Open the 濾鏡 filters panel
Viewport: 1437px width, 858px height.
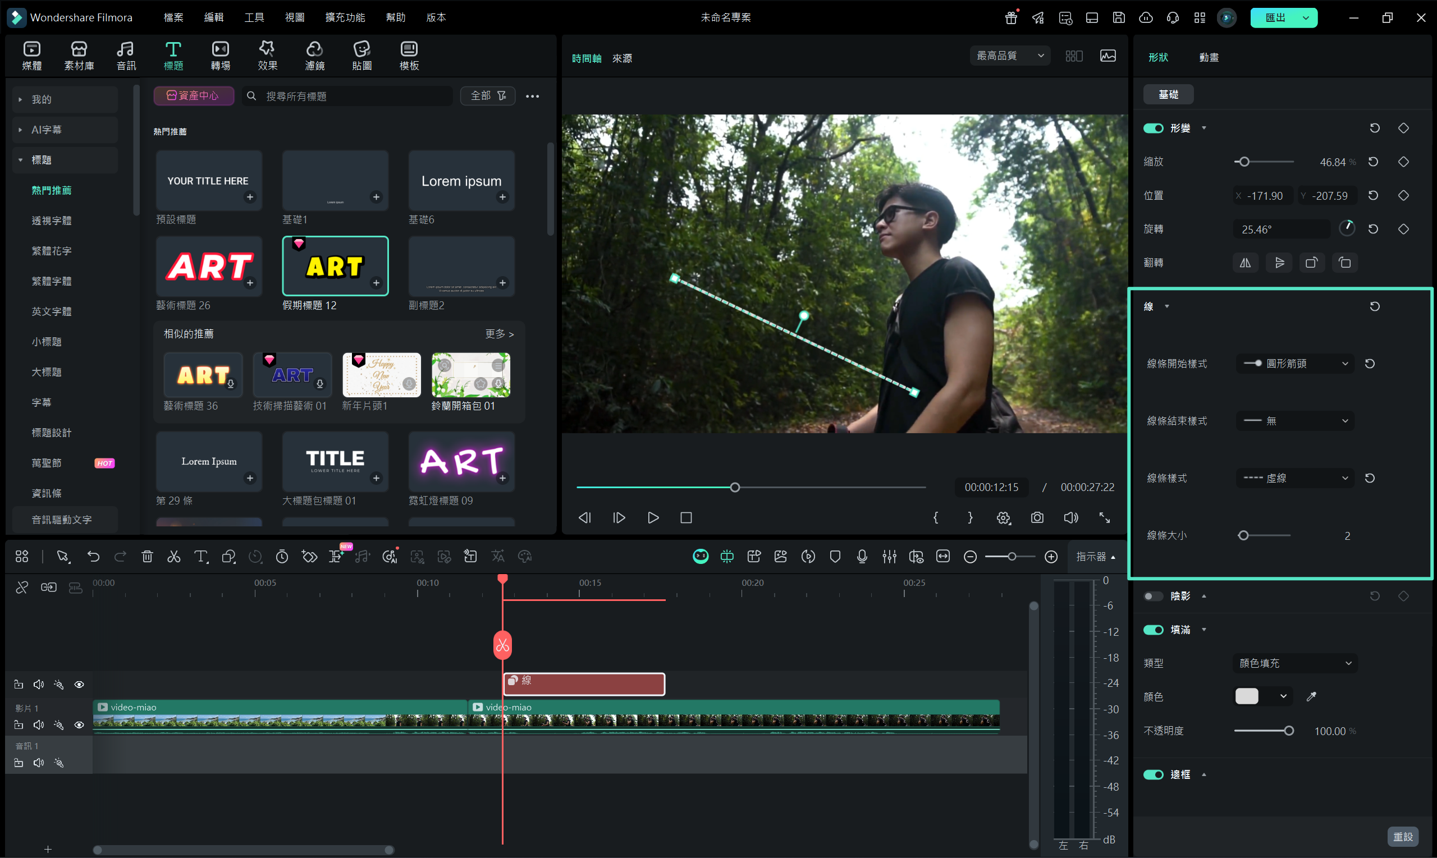(314, 56)
